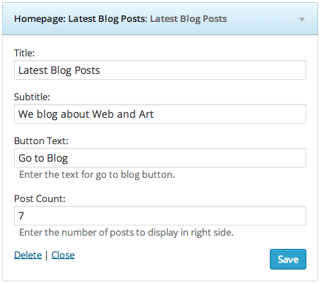Click the separator bar between Delete and Close
This screenshot has height=284, width=321.
click(x=46, y=255)
